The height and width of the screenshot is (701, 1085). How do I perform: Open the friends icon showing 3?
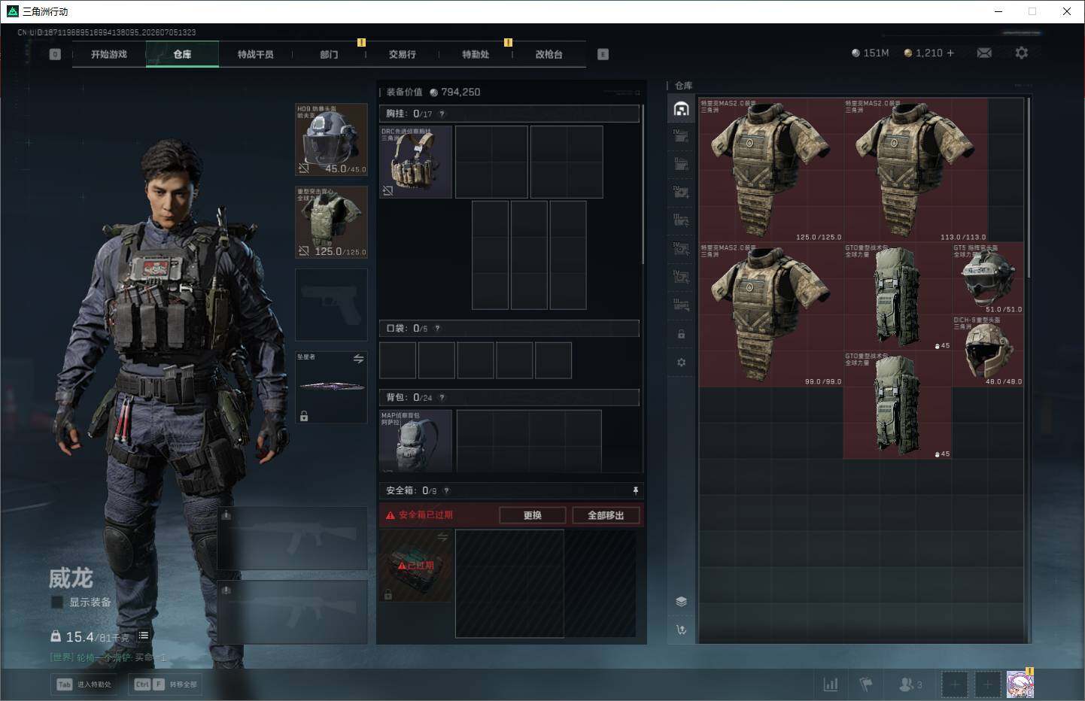(x=910, y=684)
